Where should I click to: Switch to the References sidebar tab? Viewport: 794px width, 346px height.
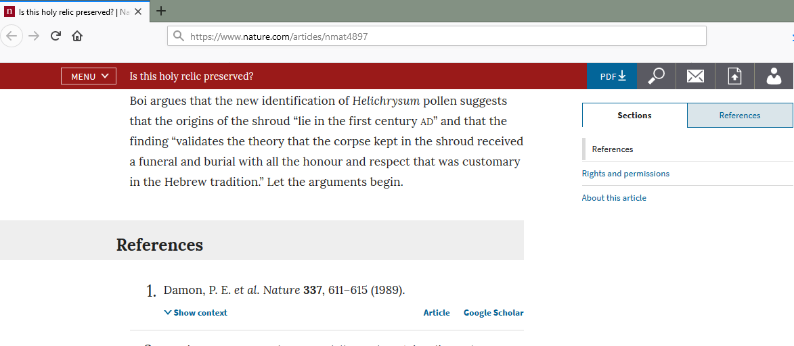[x=740, y=116]
